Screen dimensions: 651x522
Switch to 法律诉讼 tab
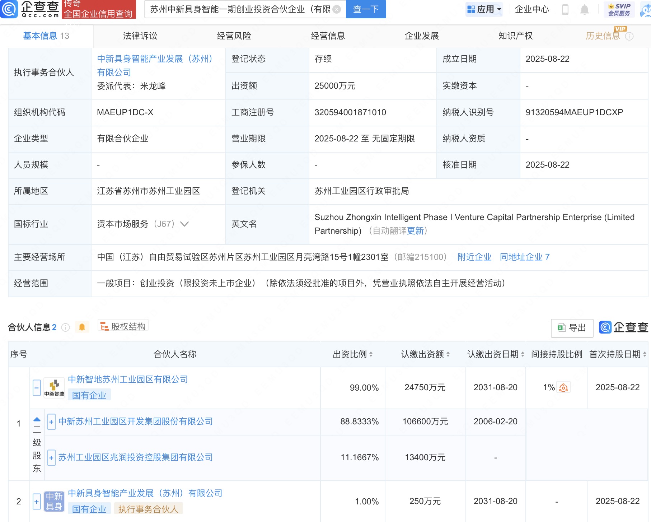click(x=140, y=36)
